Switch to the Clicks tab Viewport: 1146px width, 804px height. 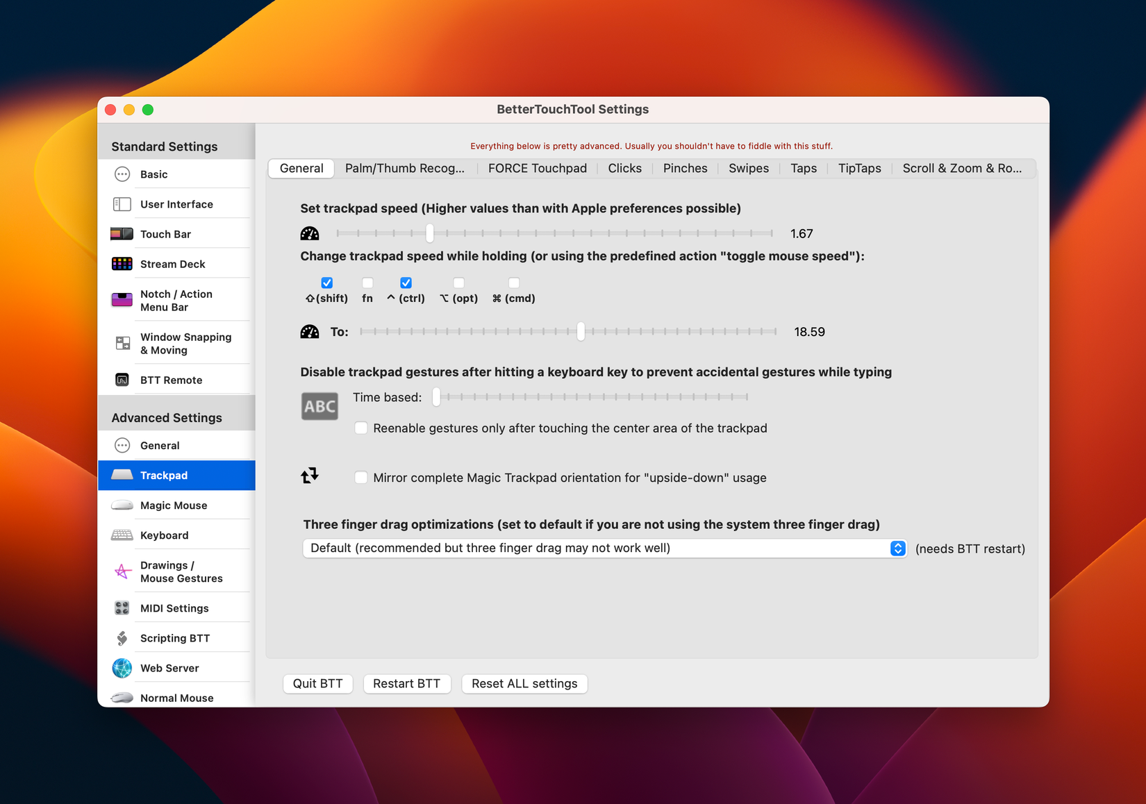tap(625, 168)
